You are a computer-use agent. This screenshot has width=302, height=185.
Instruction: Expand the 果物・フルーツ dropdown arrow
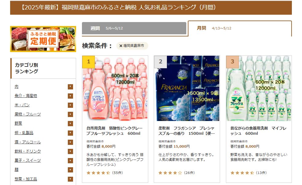point(70,115)
